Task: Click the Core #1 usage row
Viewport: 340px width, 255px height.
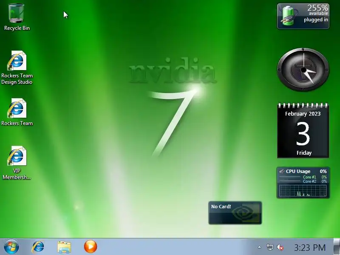Action: [x=303, y=177]
